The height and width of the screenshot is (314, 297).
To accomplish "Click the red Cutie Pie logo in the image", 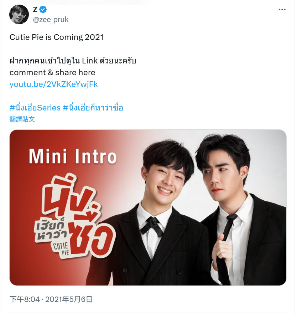I will [75, 217].
